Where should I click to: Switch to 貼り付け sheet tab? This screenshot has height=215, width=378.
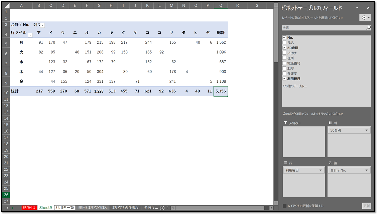[29, 208]
